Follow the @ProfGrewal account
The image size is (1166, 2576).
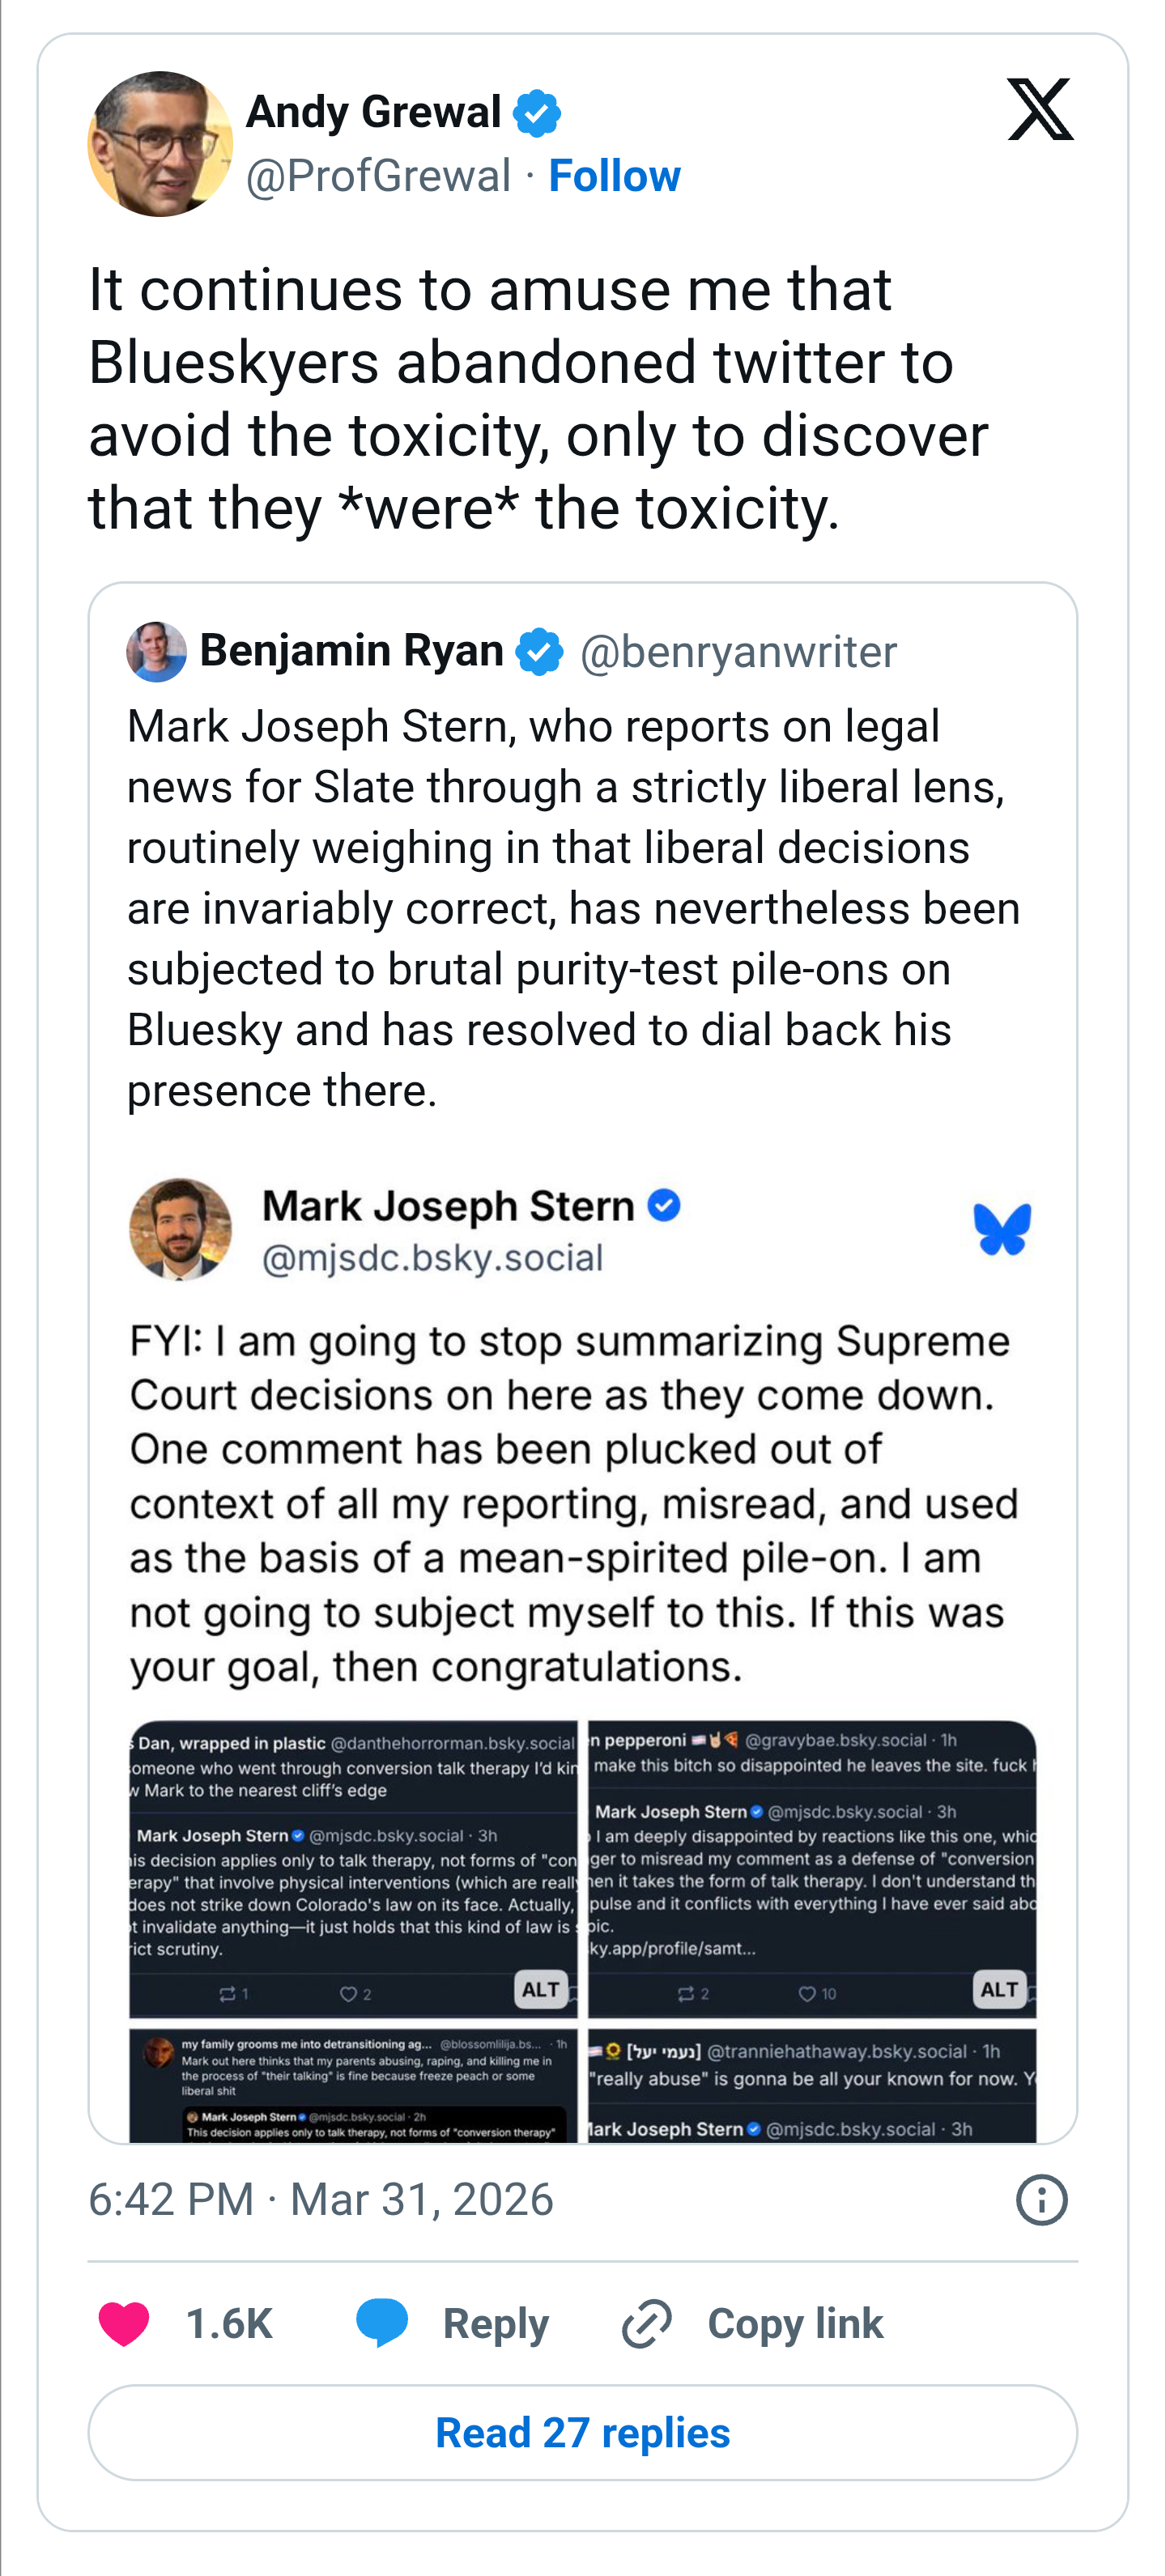tap(614, 176)
